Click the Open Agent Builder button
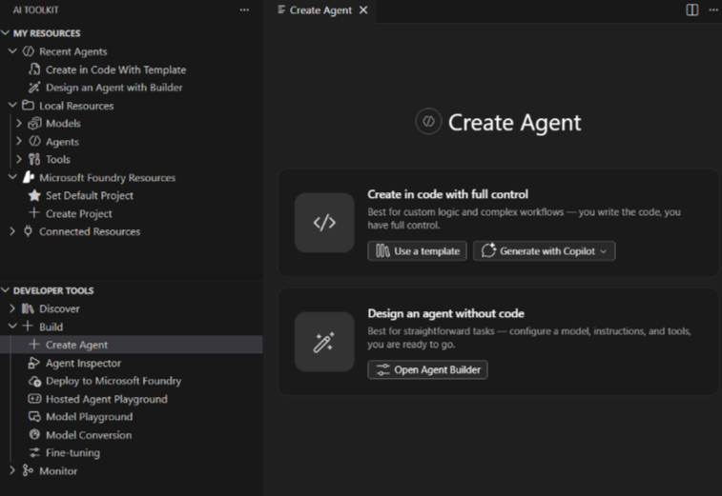 [x=427, y=369]
